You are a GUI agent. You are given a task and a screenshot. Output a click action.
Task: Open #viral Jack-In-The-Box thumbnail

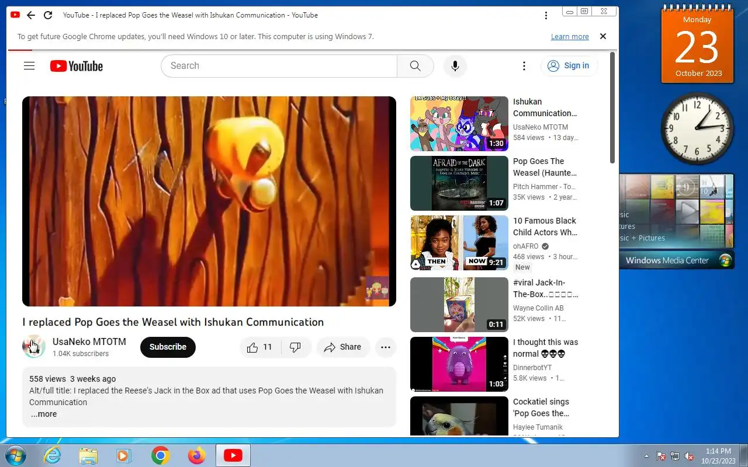[x=459, y=305]
